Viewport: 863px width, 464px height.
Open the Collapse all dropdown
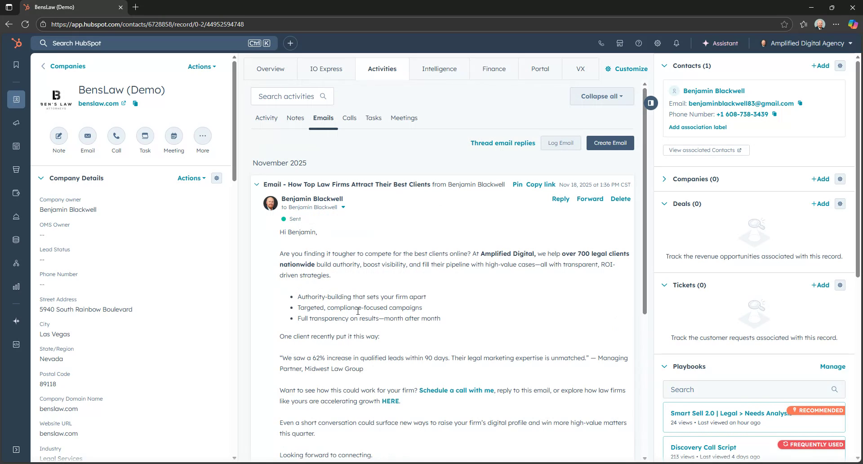pos(601,96)
